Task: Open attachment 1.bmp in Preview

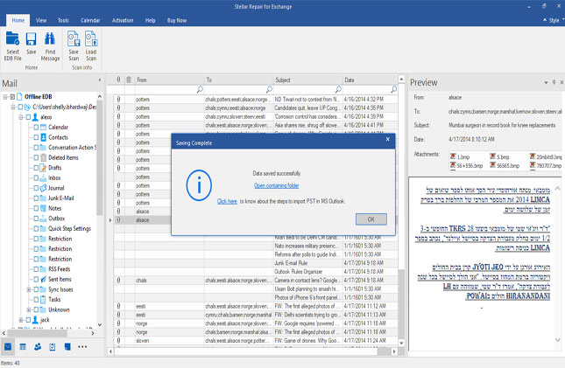Action: [x=460, y=156]
